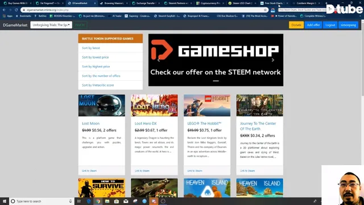364x205 pixels.
Task: Click the Add offer button
Action: pos(313,25)
